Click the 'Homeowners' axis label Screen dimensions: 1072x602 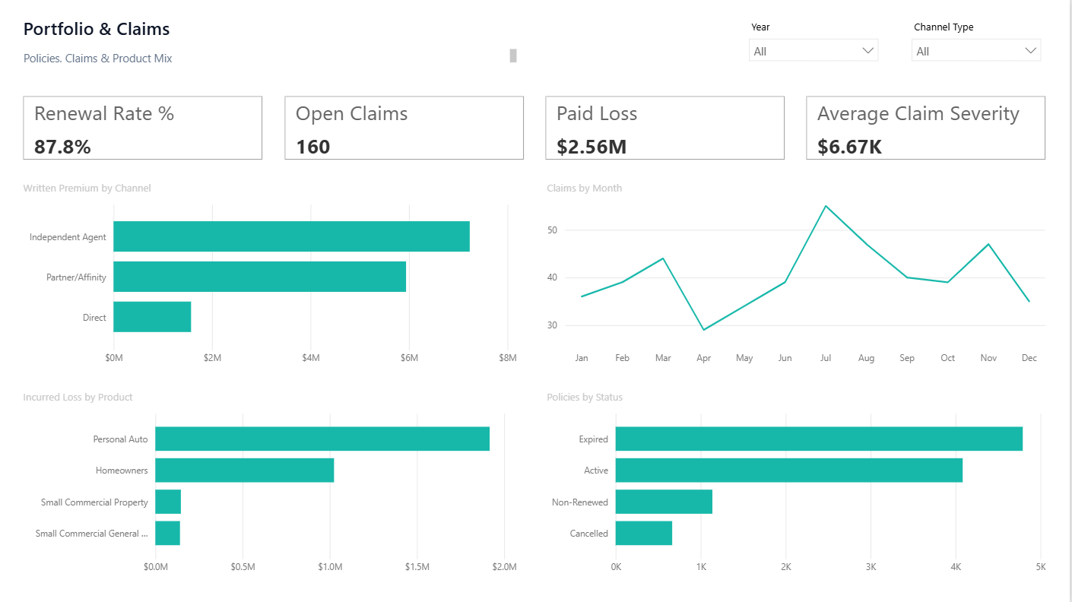122,471
